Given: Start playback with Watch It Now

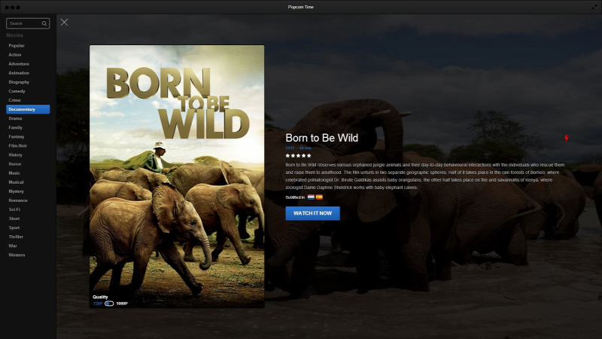Looking at the screenshot, I should 312,213.
